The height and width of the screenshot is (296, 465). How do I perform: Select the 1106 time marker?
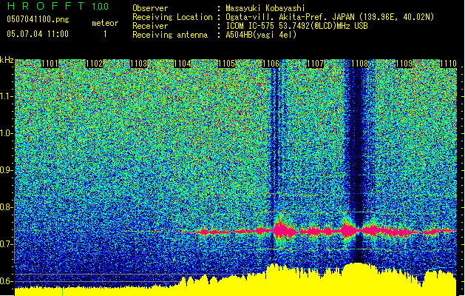tap(271, 64)
